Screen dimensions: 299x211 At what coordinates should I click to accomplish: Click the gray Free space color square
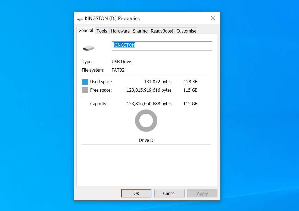pyautogui.click(x=85, y=90)
